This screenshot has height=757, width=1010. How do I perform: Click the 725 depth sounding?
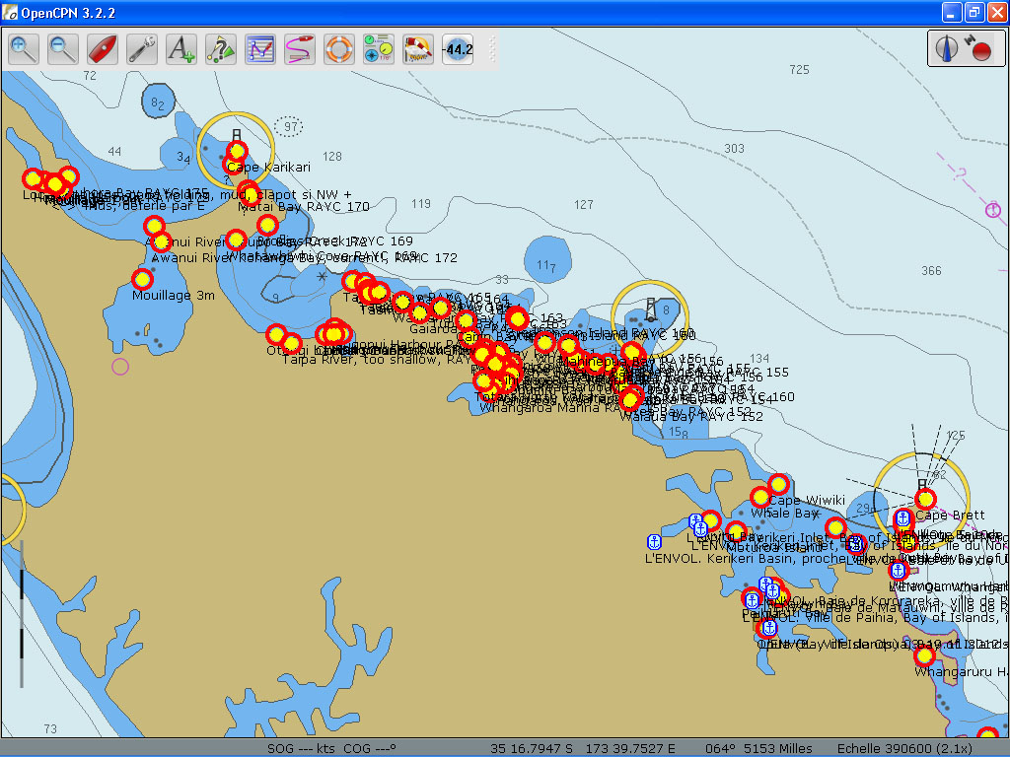pos(799,70)
